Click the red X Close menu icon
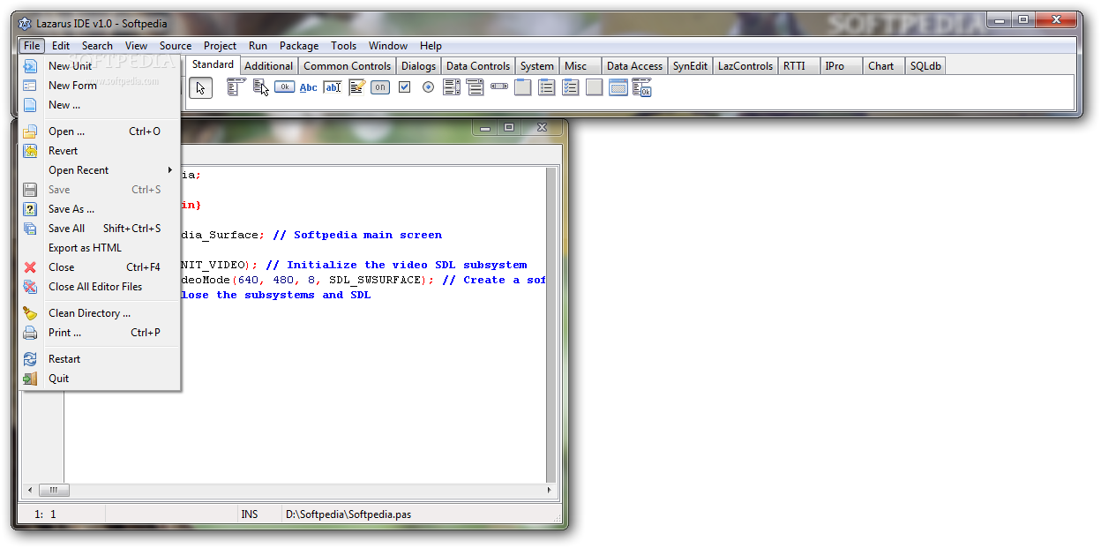Viewport: 1101px width, 548px height. click(x=30, y=267)
